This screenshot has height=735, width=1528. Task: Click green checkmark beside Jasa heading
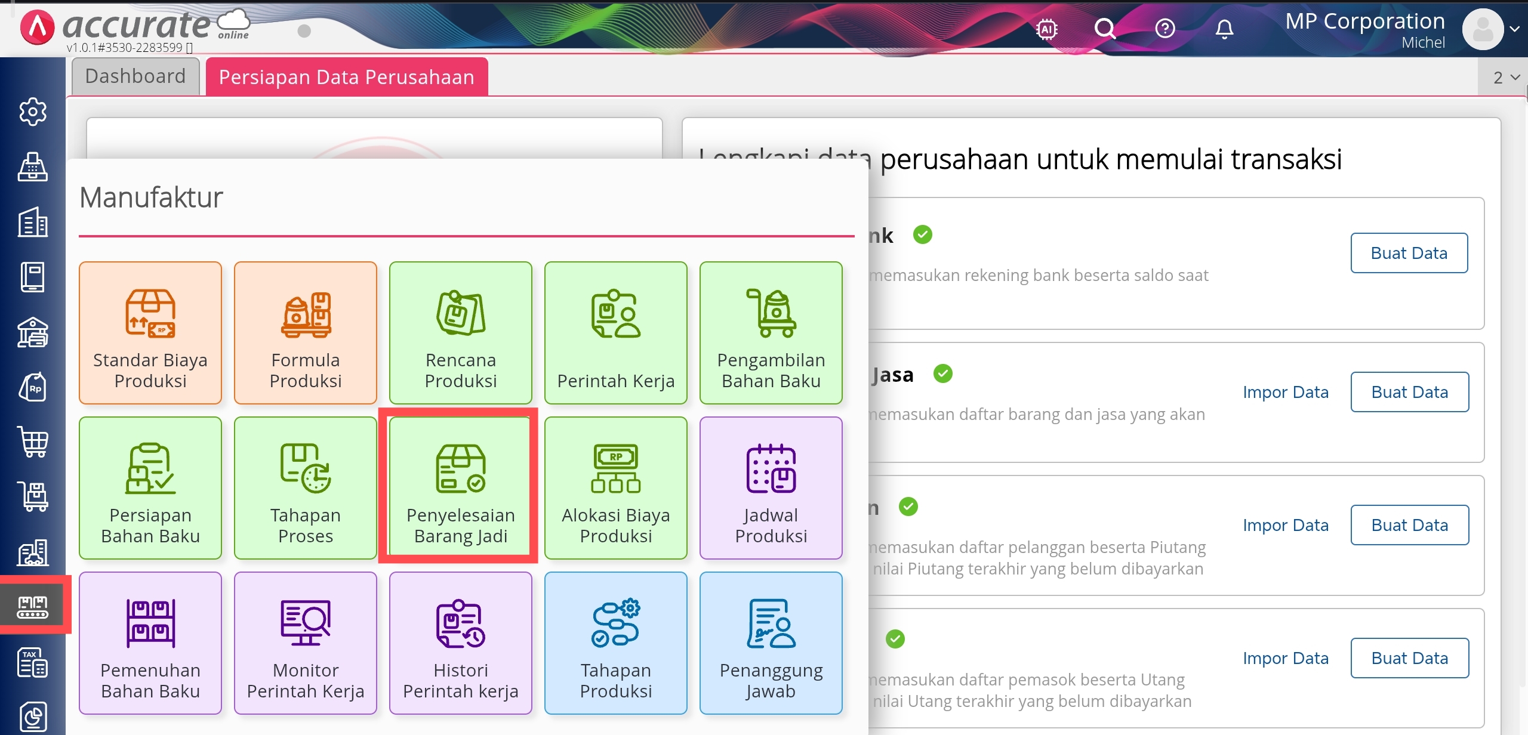(x=942, y=373)
